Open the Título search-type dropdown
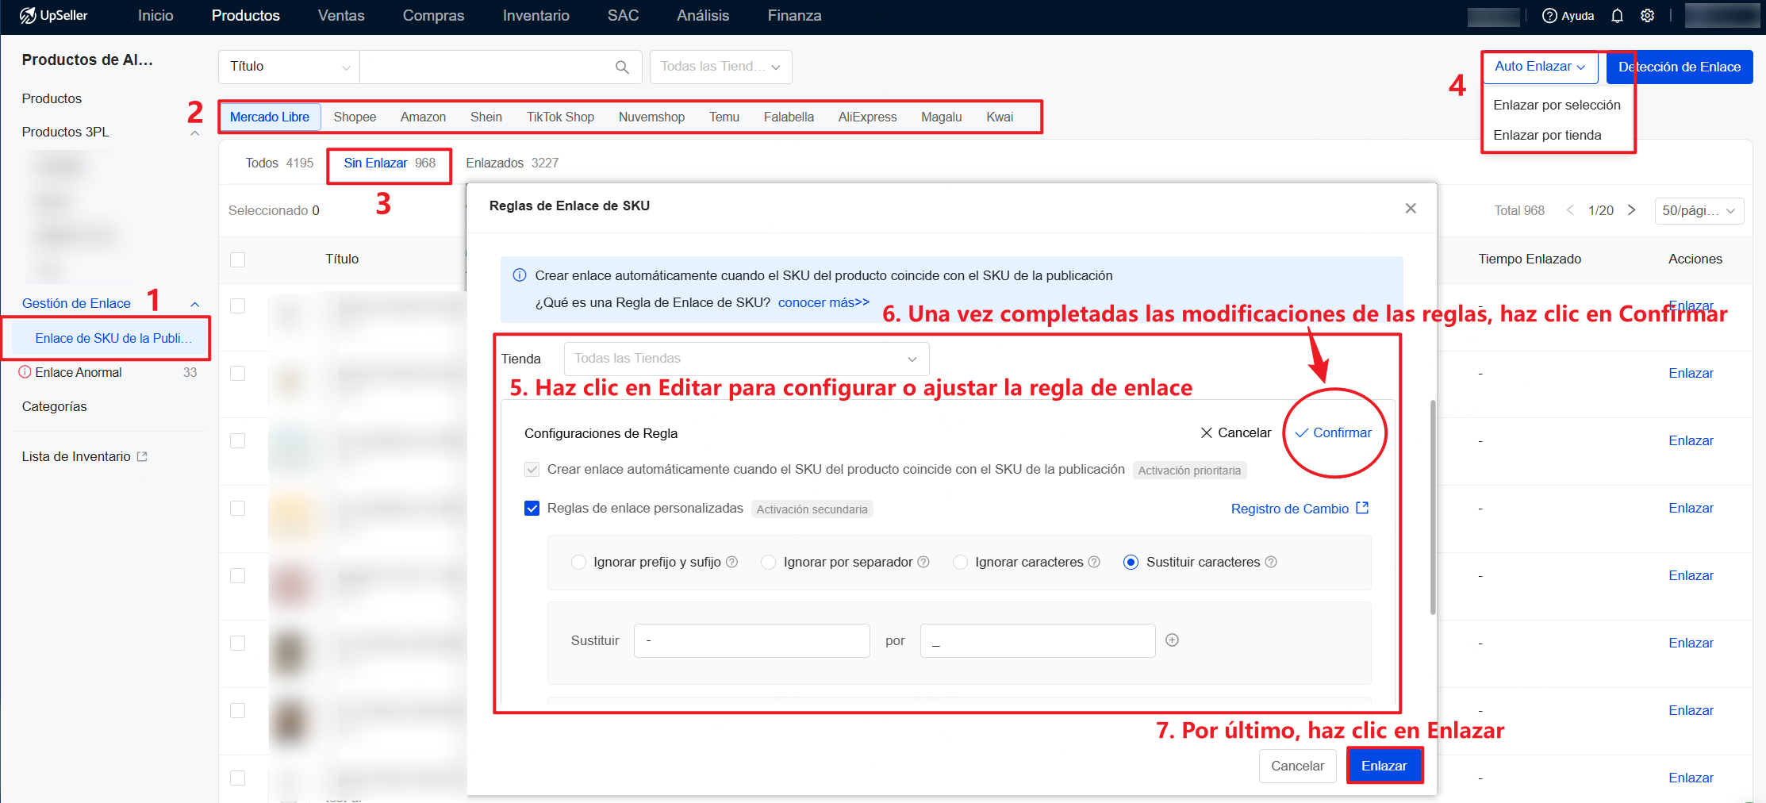 (289, 67)
